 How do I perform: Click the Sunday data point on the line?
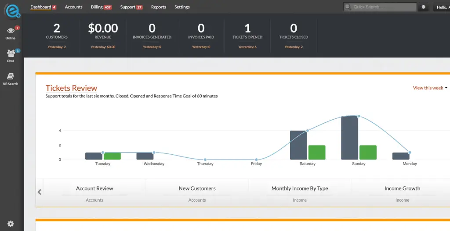[359, 116]
